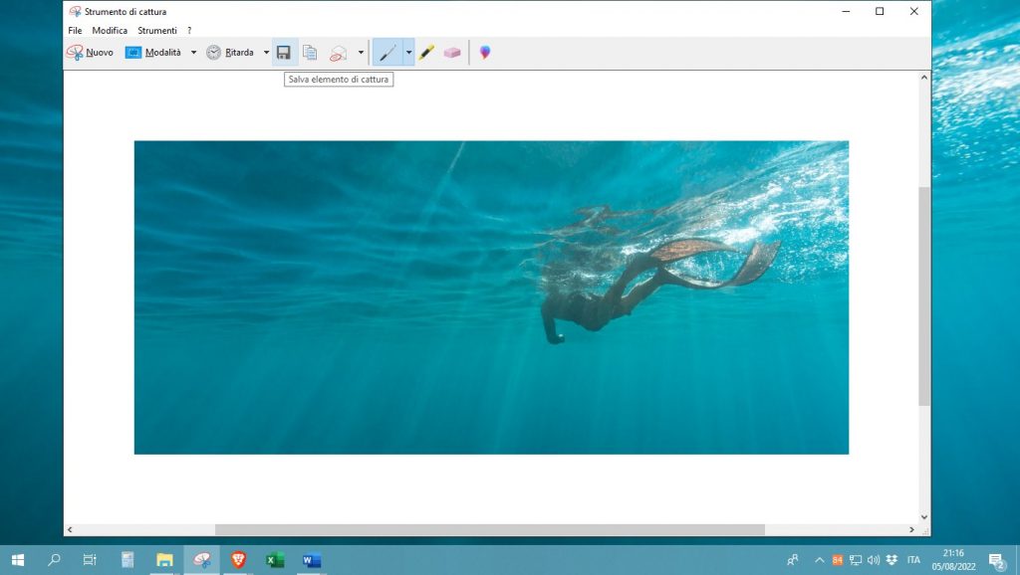This screenshot has height=575, width=1020.
Task: Open Paint 3D editing icon
Action: point(484,53)
